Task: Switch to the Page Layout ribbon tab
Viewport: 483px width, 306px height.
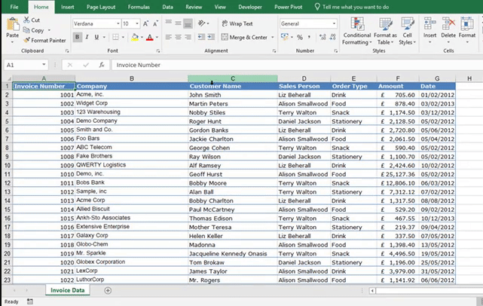Action: point(101,6)
